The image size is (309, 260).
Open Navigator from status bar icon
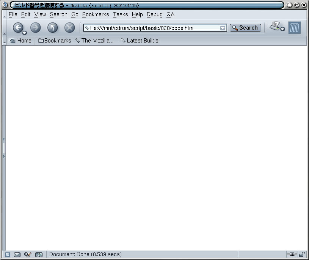point(8,255)
